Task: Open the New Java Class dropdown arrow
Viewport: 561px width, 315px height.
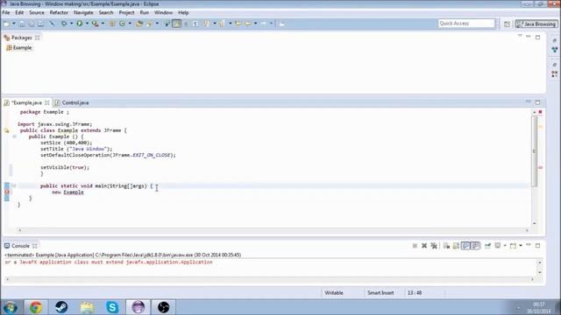Action: click(130, 24)
